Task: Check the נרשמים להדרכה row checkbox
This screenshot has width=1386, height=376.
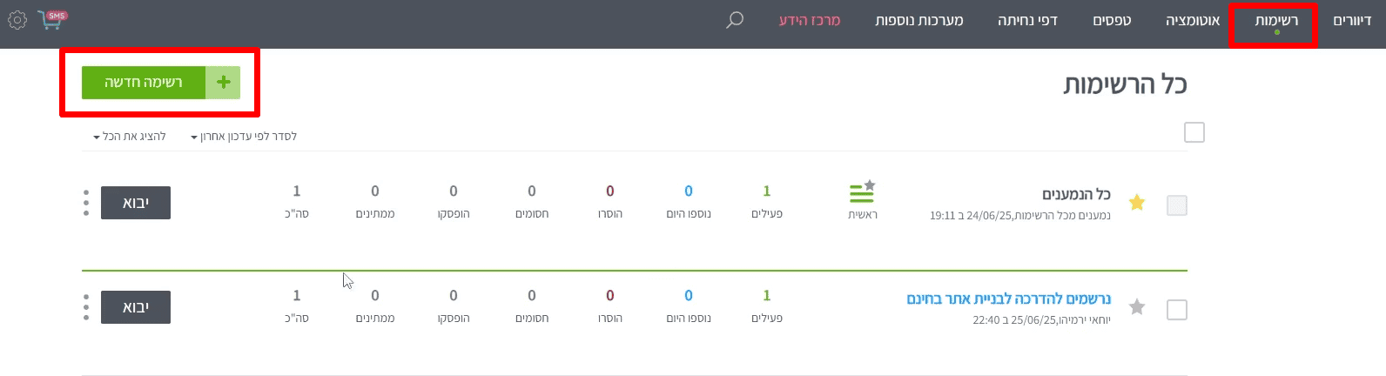Action: (x=1176, y=309)
